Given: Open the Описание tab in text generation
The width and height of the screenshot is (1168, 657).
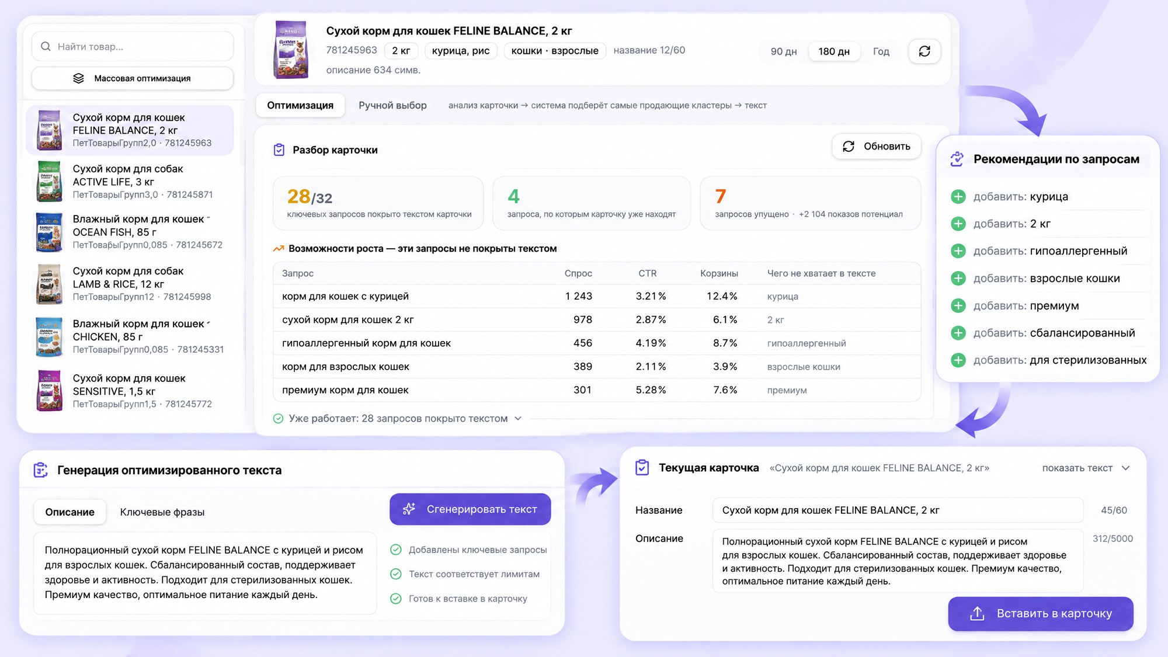Looking at the screenshot, I should [x=69, y=512].
